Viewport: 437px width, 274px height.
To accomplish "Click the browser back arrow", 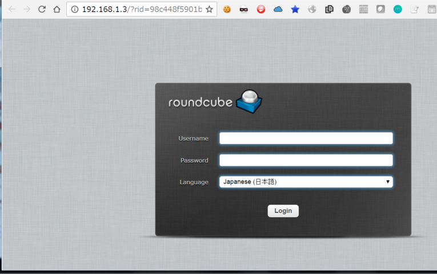I will (x=12, y=9).
